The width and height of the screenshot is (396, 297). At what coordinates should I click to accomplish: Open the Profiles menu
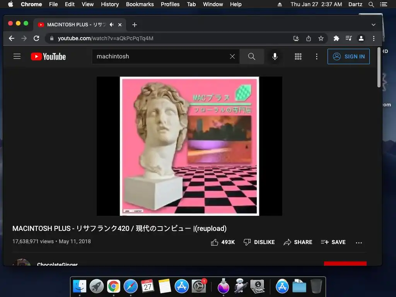pyautogui.click(x=170, y=4)
